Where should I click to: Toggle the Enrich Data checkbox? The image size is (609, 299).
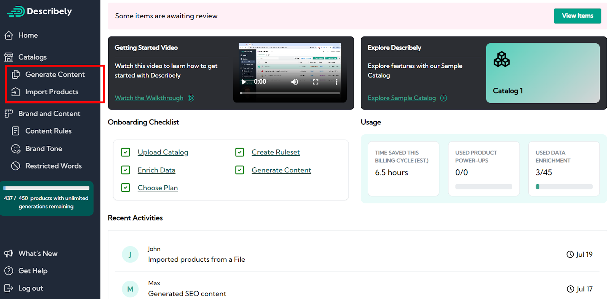tap(126, 170)
